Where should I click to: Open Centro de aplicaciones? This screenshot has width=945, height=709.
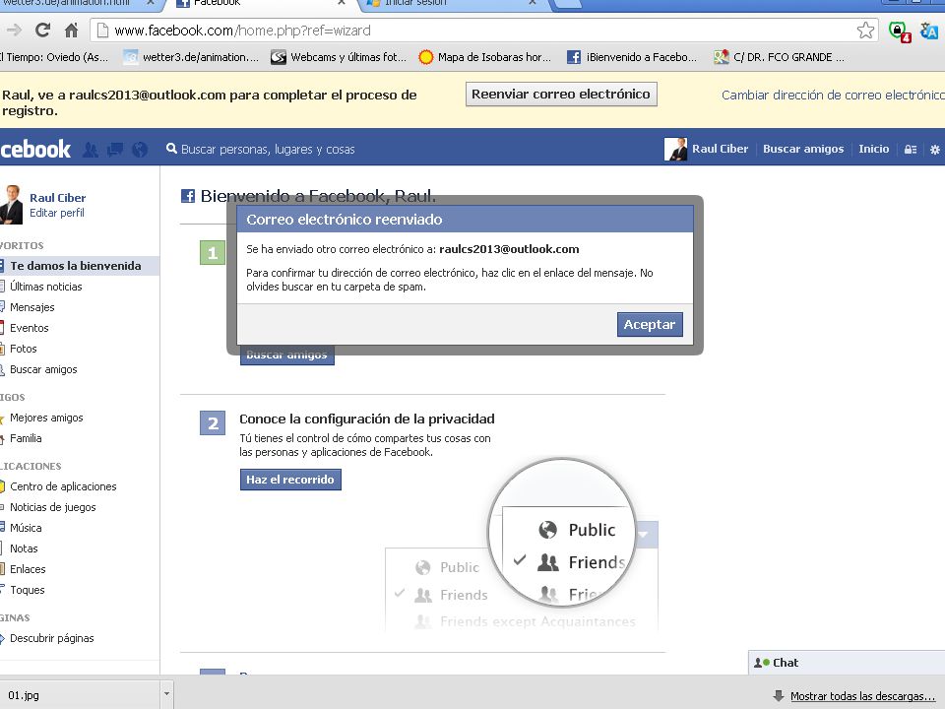(x=63, y=486)
